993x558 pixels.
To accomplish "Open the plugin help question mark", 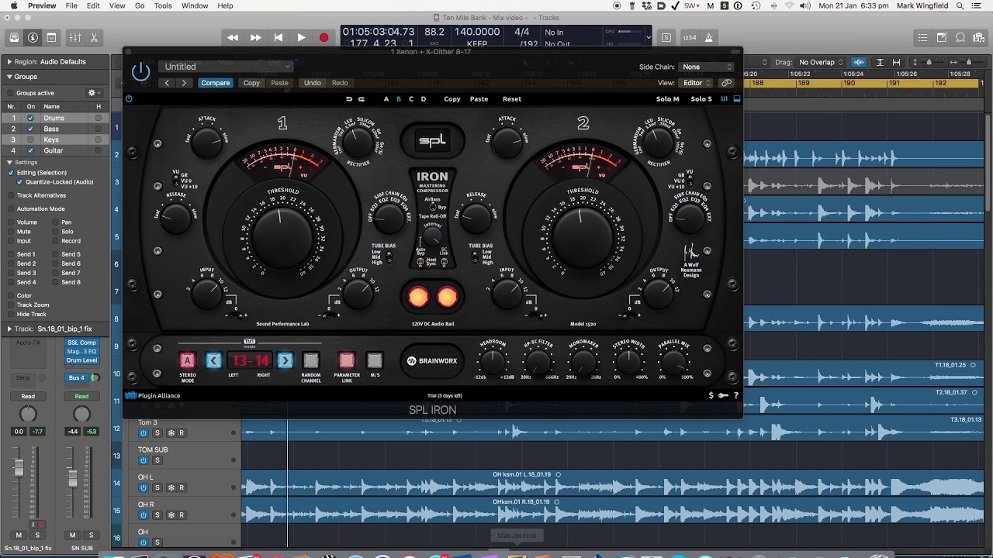I will pyautogui.click(x=735, y=395).
